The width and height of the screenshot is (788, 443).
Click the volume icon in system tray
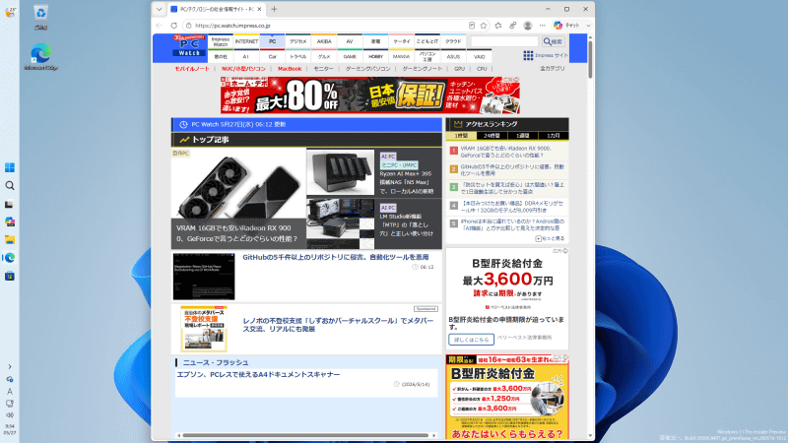click(x=10, y=414)
